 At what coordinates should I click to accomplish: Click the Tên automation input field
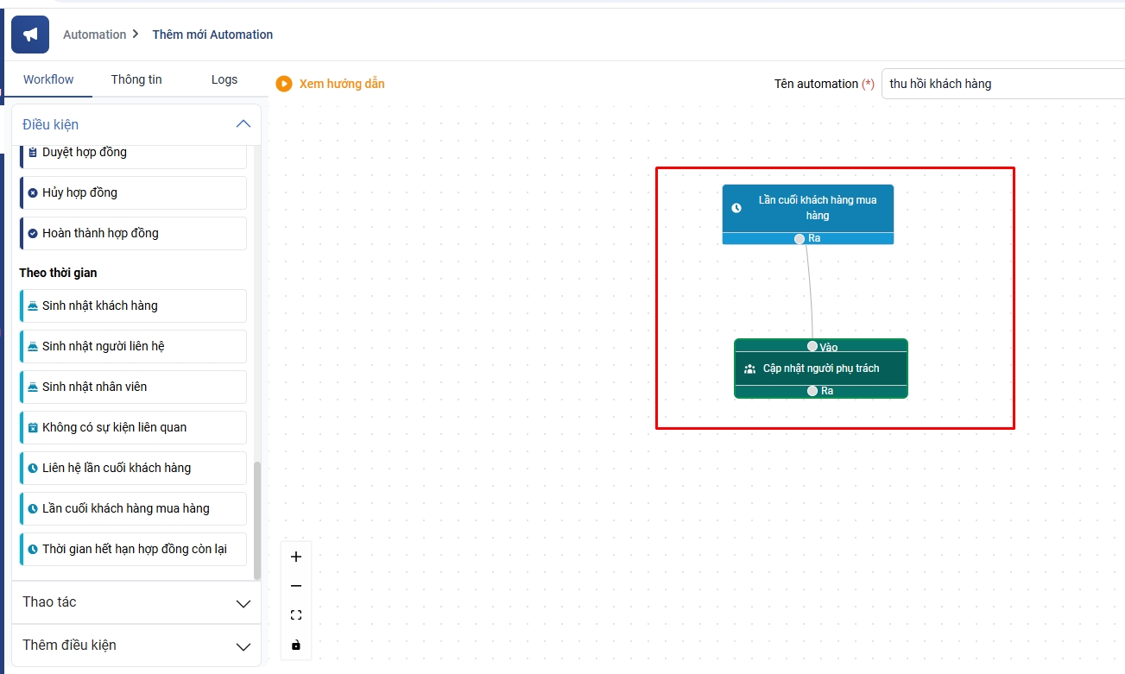click(1002, 84)
